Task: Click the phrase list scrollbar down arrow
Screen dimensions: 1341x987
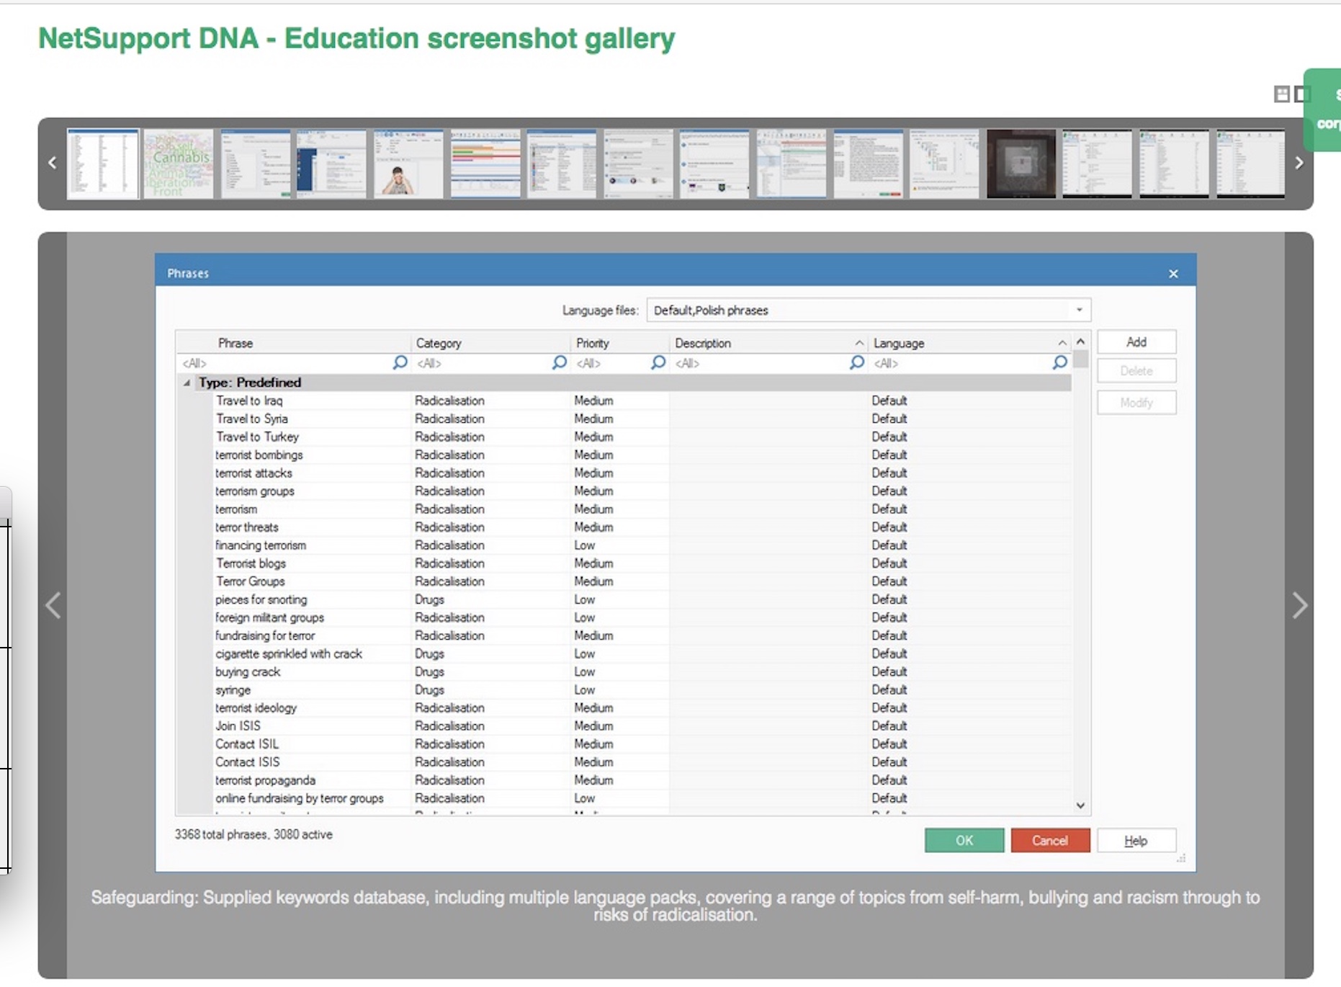Action: 1080,805
